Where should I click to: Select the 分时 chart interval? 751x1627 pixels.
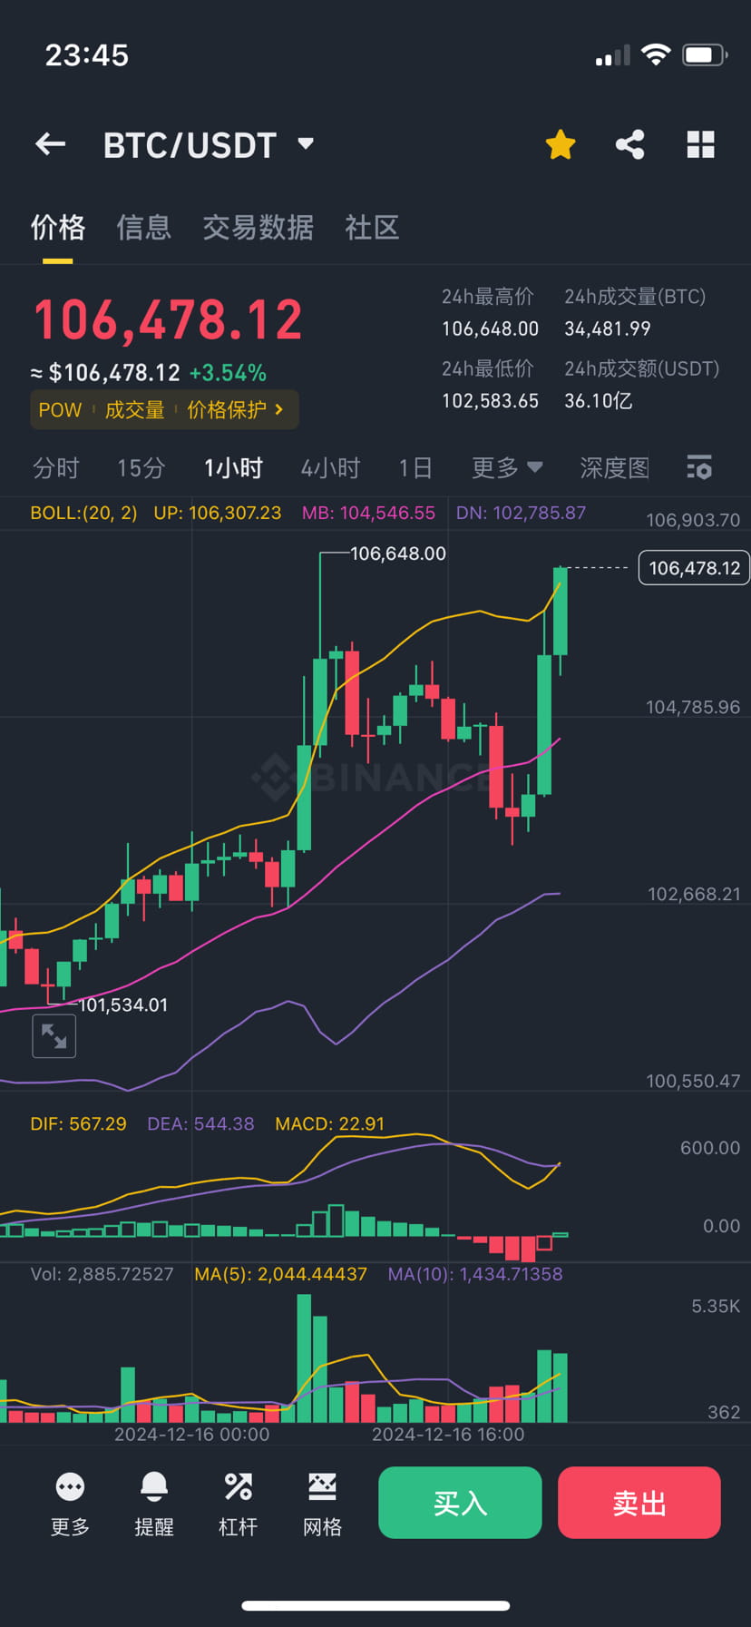(56, 468)
